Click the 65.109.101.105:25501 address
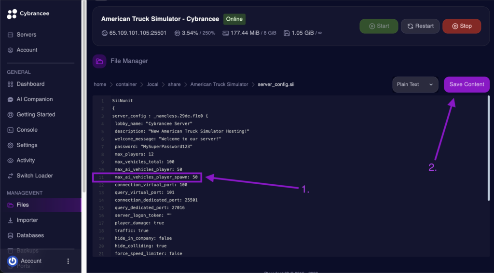The height and width of the screenshot is (273, 494). (x=138, y=33)
